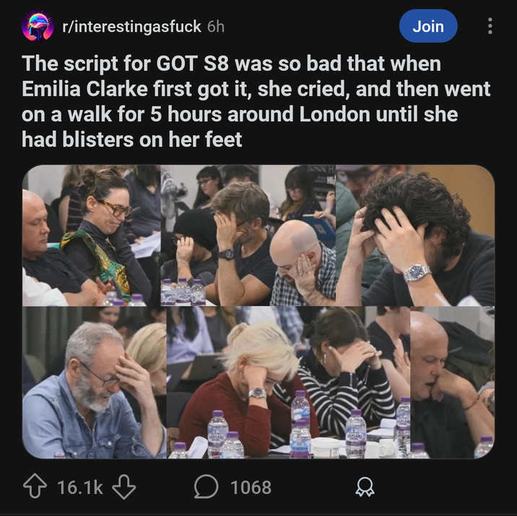The width and height of the screenshot is (517, 516).
Task: Open comments via speech bubble icon
Action: (206, 488)
